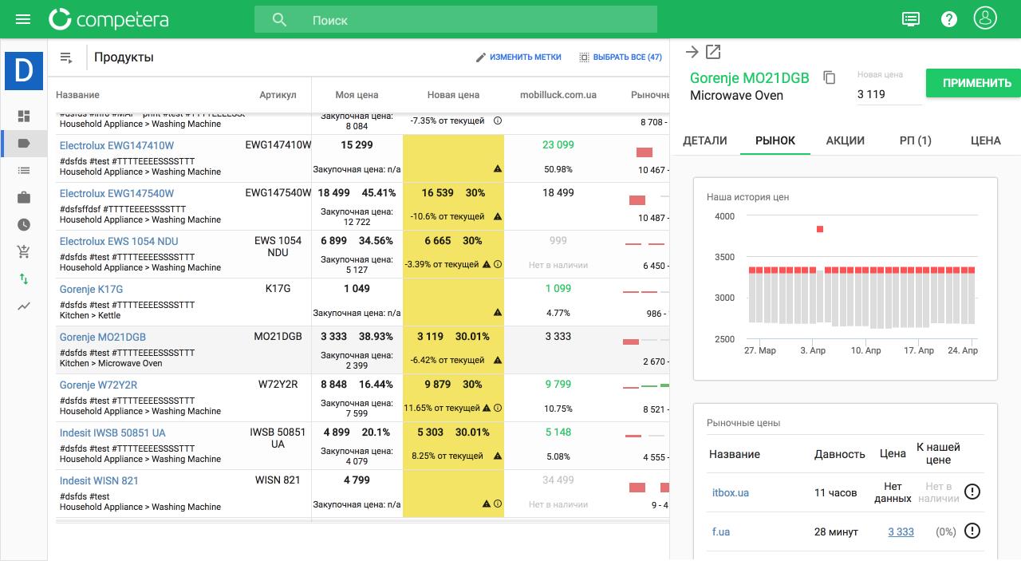Click the 3 333 price link for f.ua
Screen dimensions: 1021x561
(901, 531)
